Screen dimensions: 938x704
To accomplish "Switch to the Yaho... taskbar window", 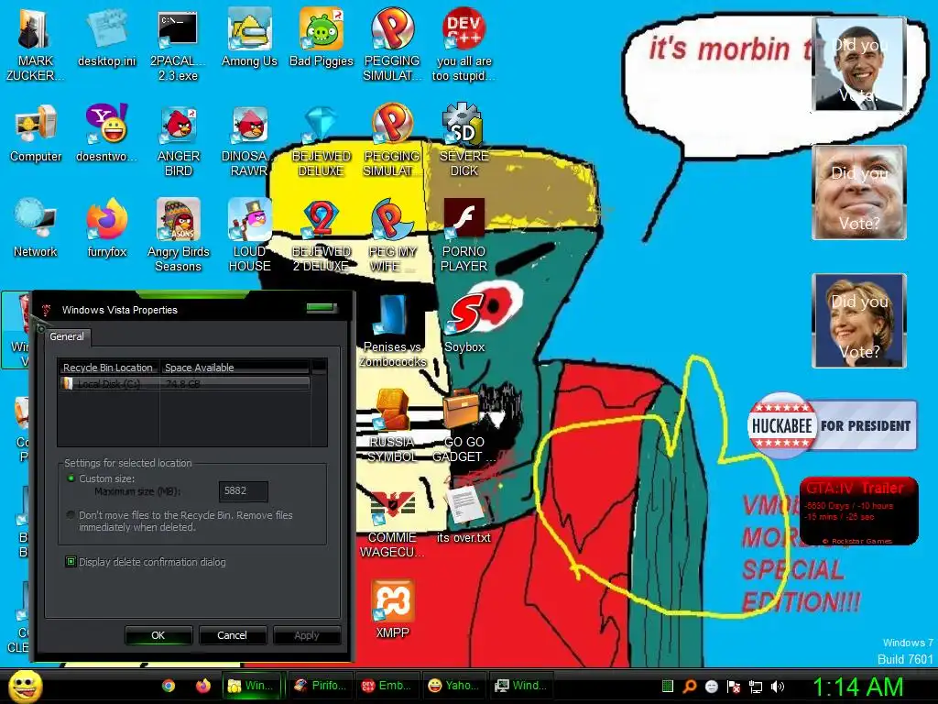I will [x=454, y=686].
